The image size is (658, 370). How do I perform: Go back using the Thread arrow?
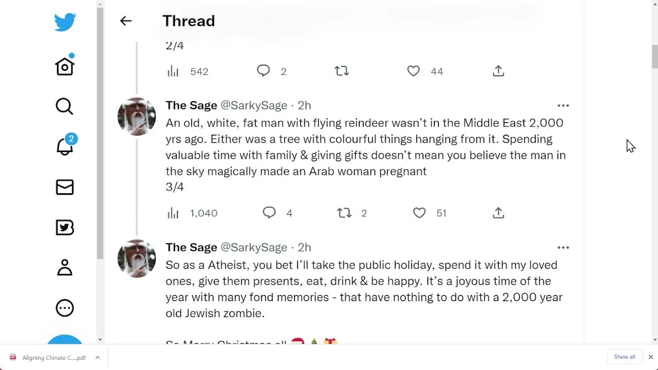pyautogui.click(x=126, y=21)
